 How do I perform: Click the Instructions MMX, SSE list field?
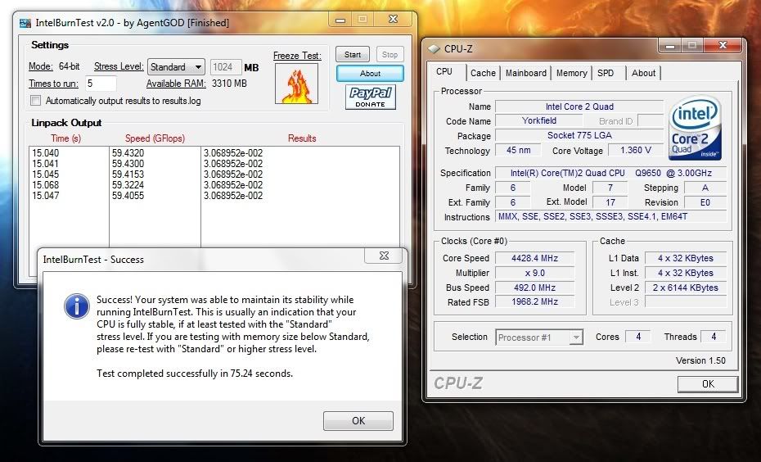tap(611, 217)
